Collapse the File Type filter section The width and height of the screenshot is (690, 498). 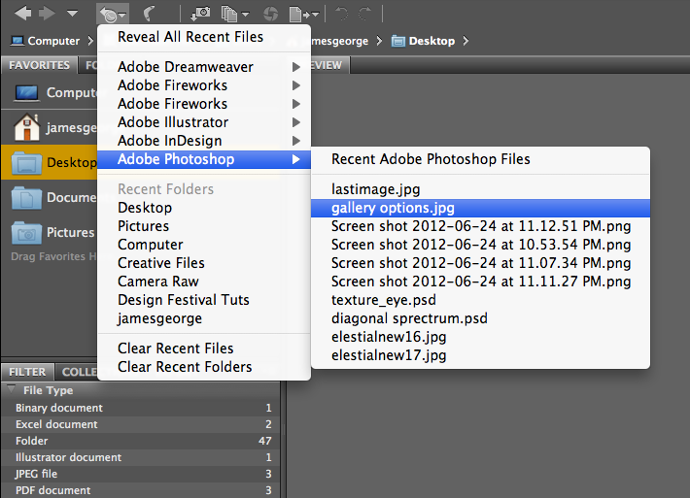pos(9,390)
